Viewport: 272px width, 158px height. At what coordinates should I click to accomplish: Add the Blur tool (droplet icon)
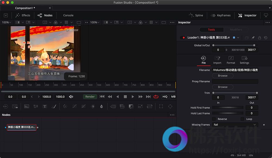click(101, 106)
